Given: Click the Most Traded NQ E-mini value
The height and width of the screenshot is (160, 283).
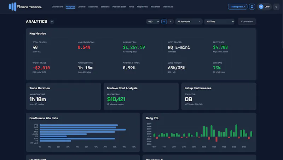Looking at the screenshot, I should pyautogui.click(x=179, y=47).
